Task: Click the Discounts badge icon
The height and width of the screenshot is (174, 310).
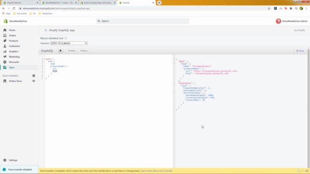Action: pos(5,62)
